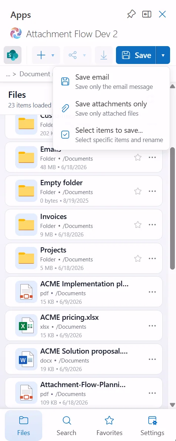Favorite the Emails folder with star
This screenshot has width=176, height=441.
click(137, 157)
